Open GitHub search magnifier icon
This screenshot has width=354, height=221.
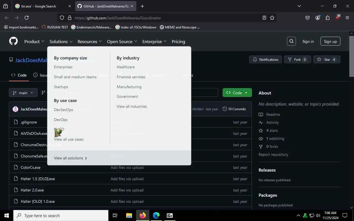(291, 41)
